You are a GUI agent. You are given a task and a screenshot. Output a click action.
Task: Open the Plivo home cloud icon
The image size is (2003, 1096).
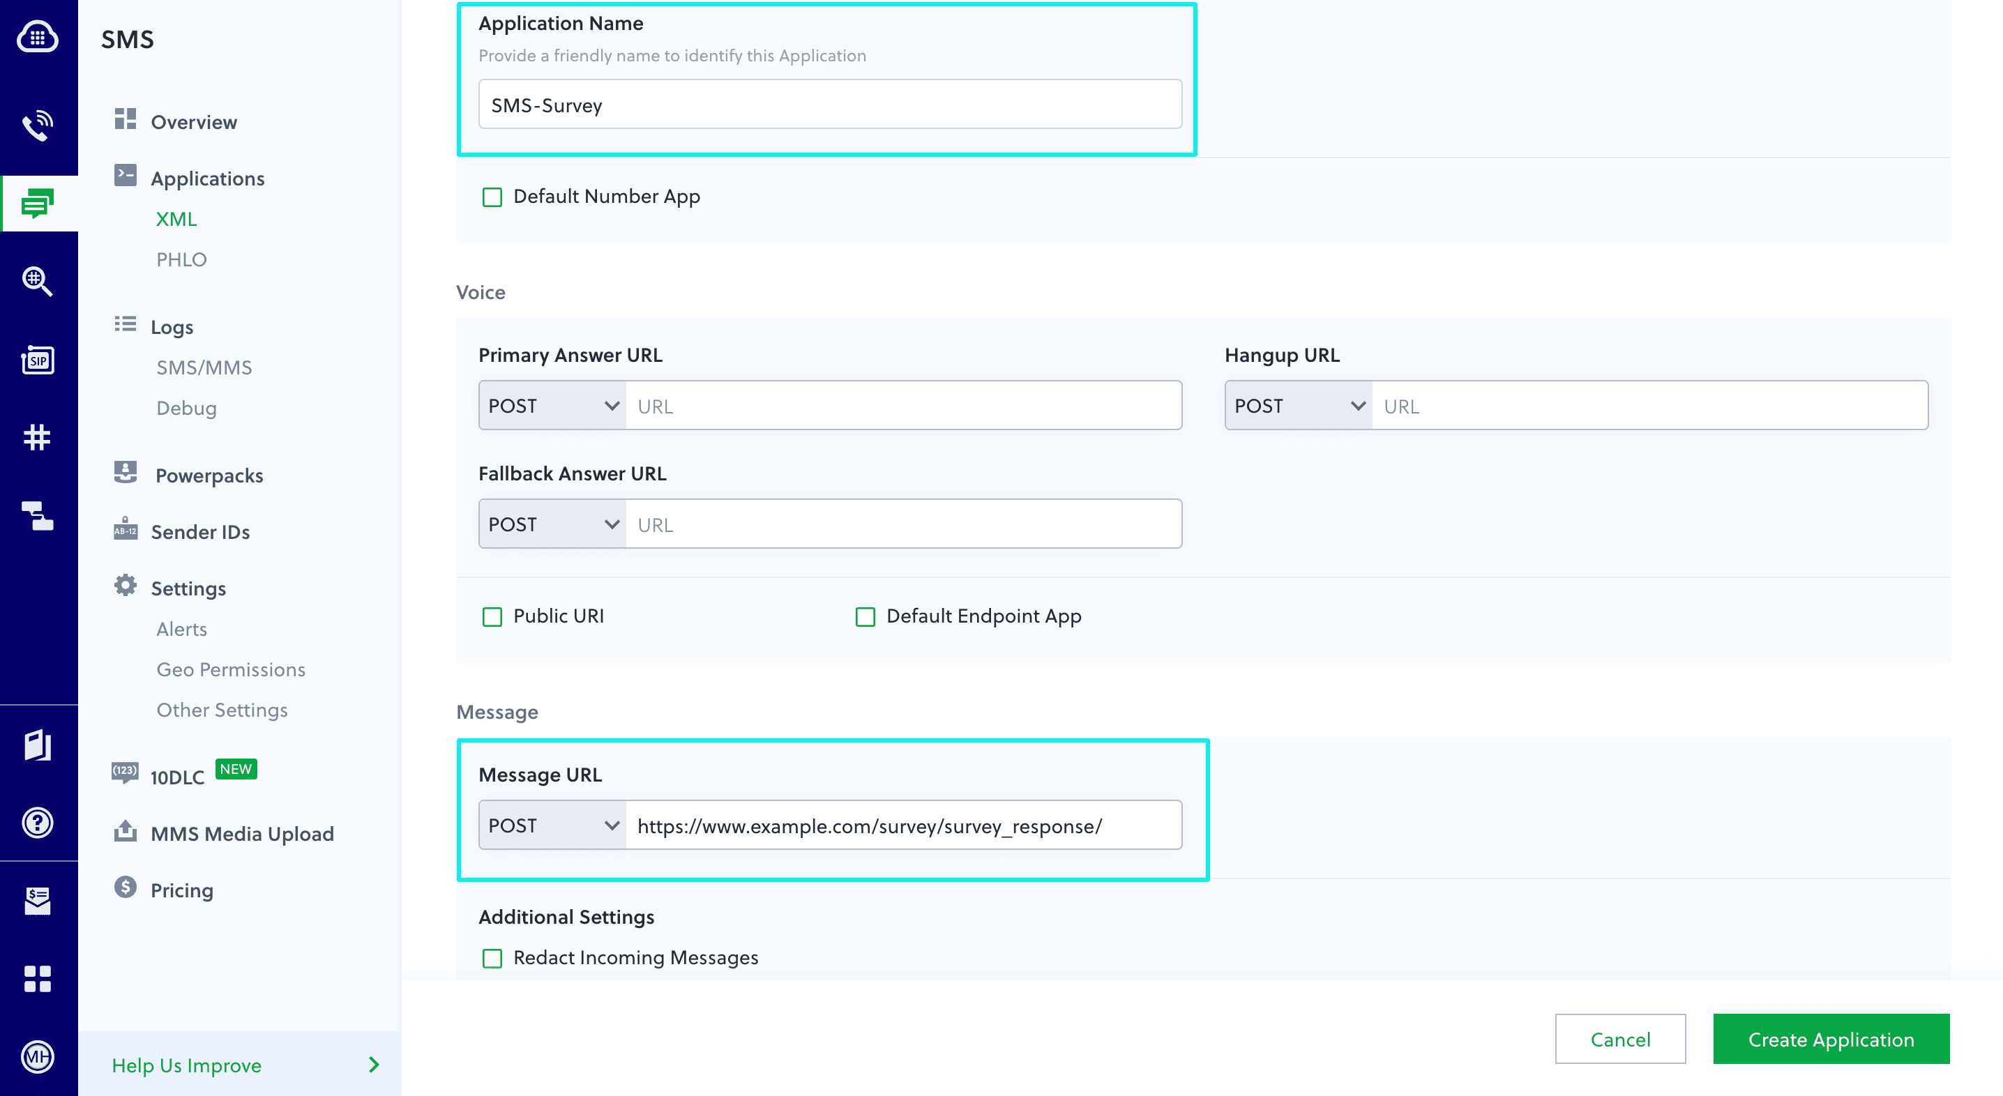(x=39, y=36)
